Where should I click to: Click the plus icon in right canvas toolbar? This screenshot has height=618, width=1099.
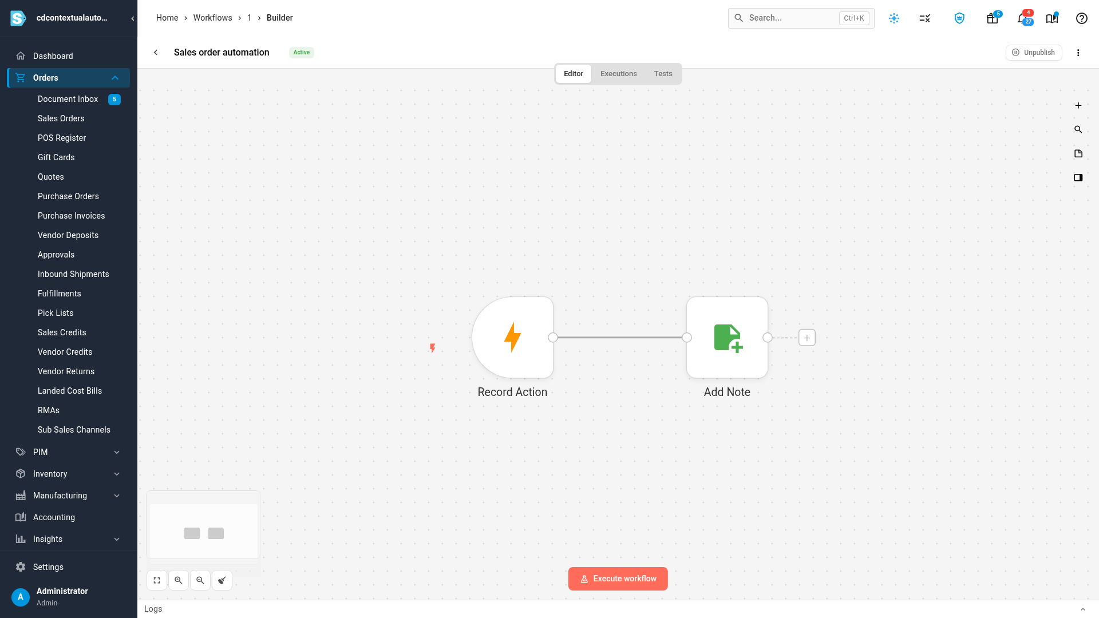(x=1078, y=105)
